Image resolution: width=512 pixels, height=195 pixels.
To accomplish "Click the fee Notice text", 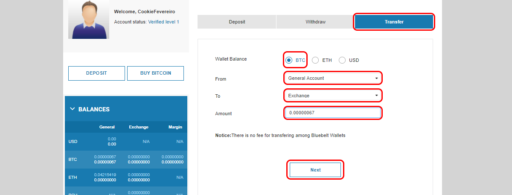I will [x=280, y=135].
